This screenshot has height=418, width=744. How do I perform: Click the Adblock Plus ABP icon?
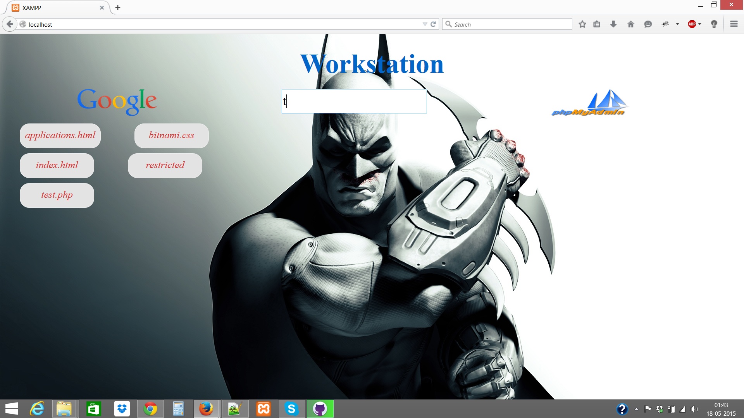click(692, 24)
